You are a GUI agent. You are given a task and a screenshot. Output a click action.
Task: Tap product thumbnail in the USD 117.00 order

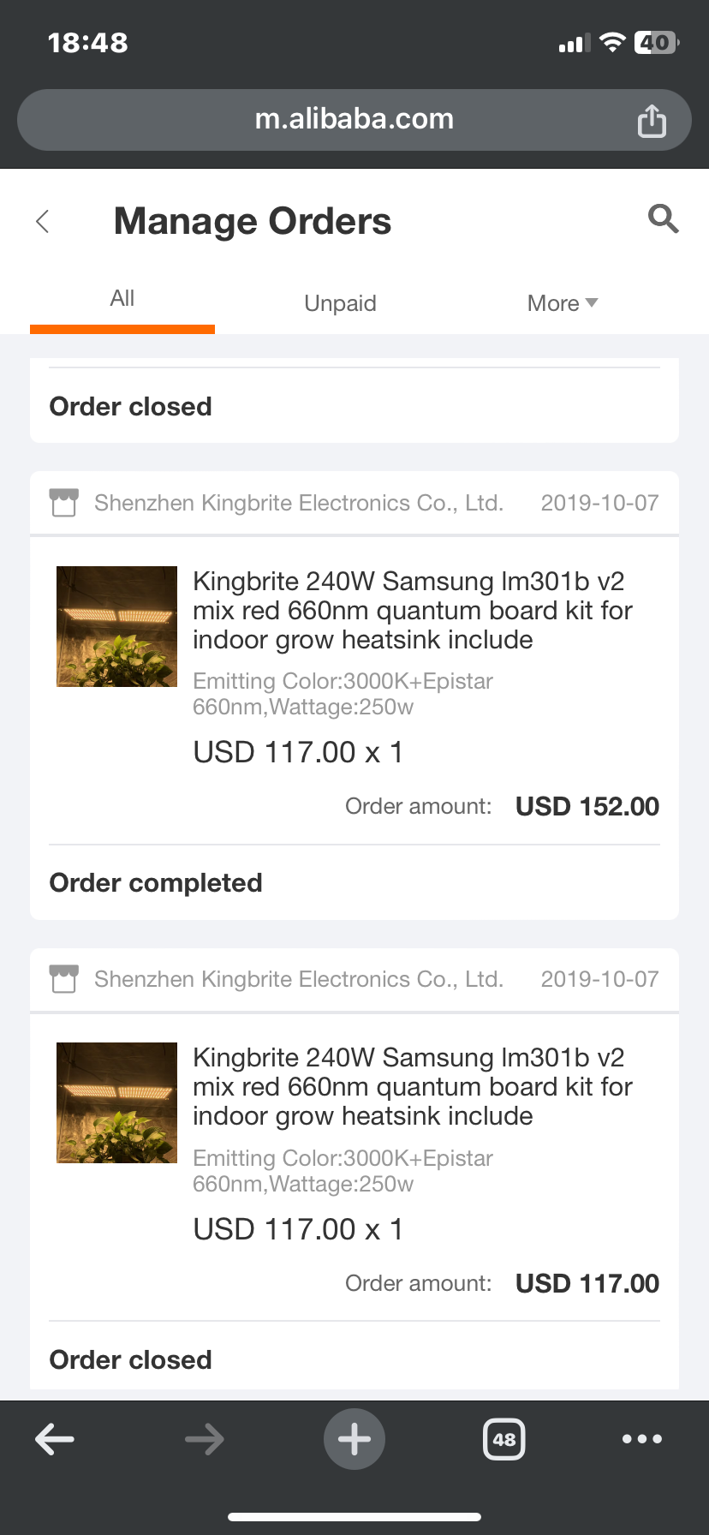point(116,1102)
